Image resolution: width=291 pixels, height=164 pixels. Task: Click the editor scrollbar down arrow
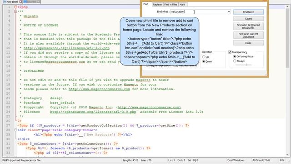(x=287, y=155)
